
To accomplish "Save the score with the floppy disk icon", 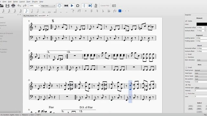I will [7, 6].
